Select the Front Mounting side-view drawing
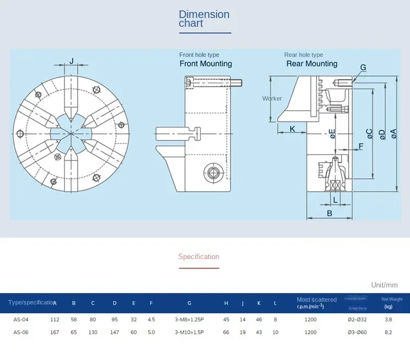Image resolution: width=410 pixels, height=364 pixels. [x=199, y=133]
